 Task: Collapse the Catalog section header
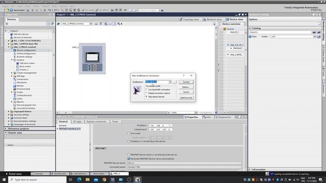click(250, 28)
